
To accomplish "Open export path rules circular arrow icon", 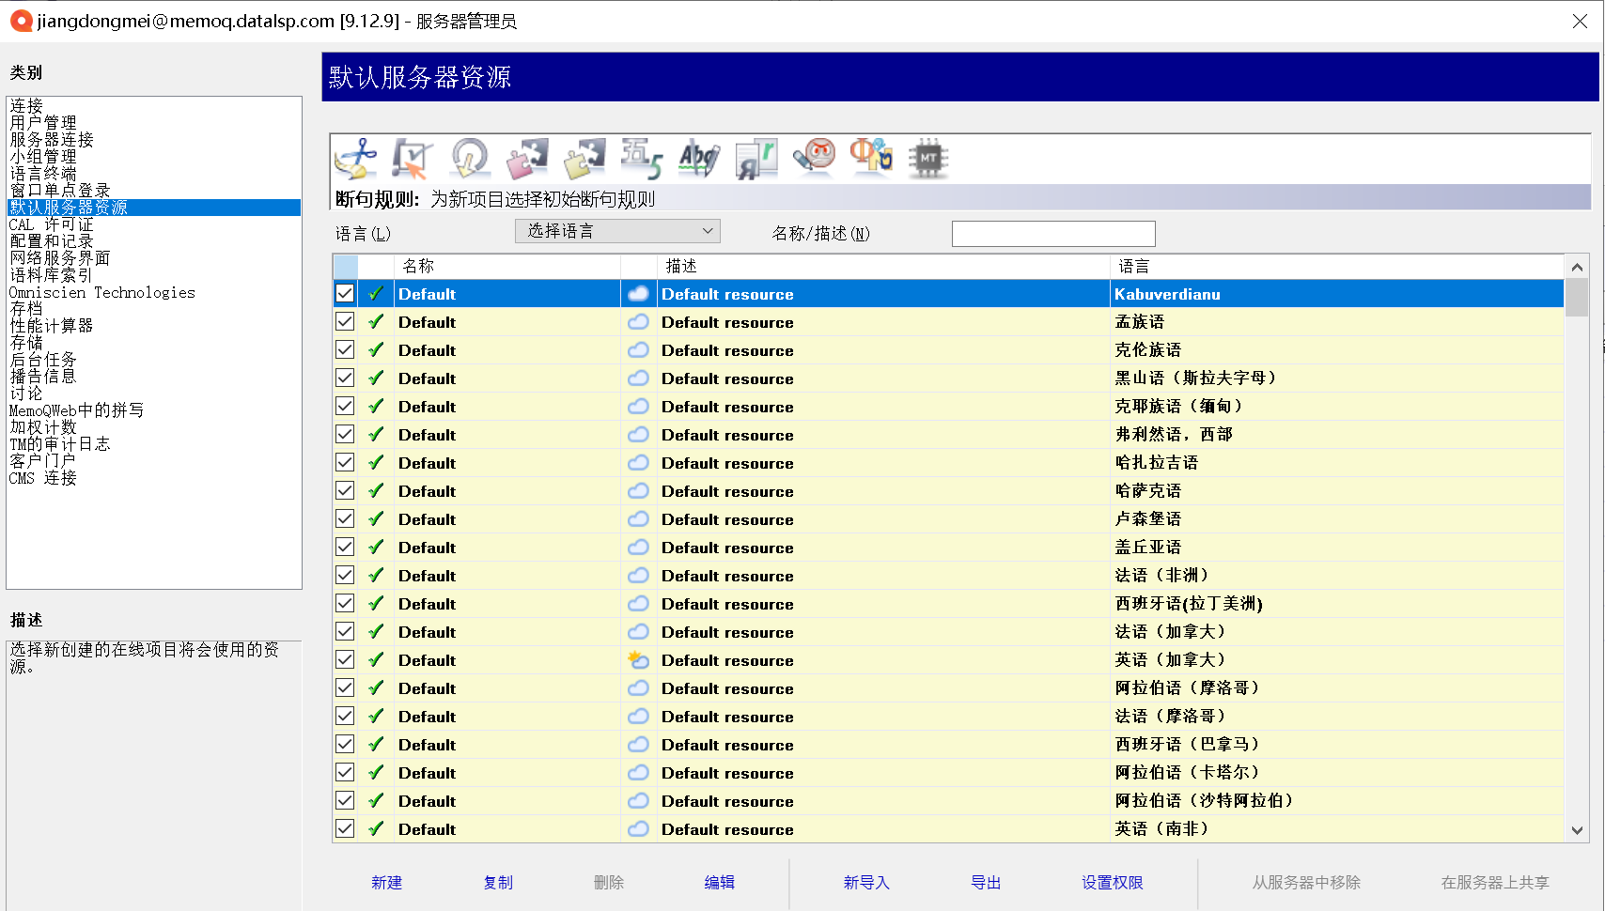I will (470, 159).
